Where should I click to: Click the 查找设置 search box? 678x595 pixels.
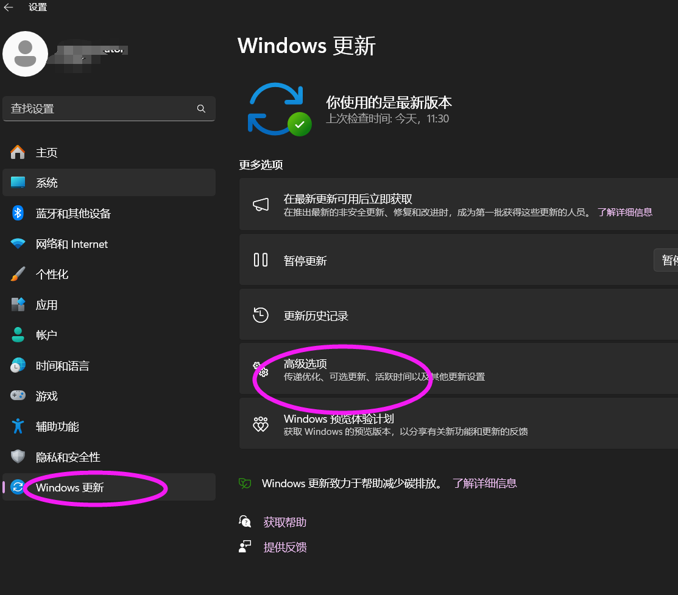click(109, 108)
